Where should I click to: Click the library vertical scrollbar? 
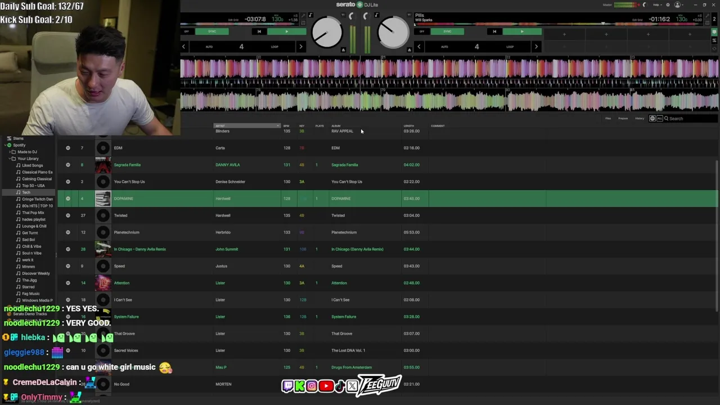click(x=717, y=236)
